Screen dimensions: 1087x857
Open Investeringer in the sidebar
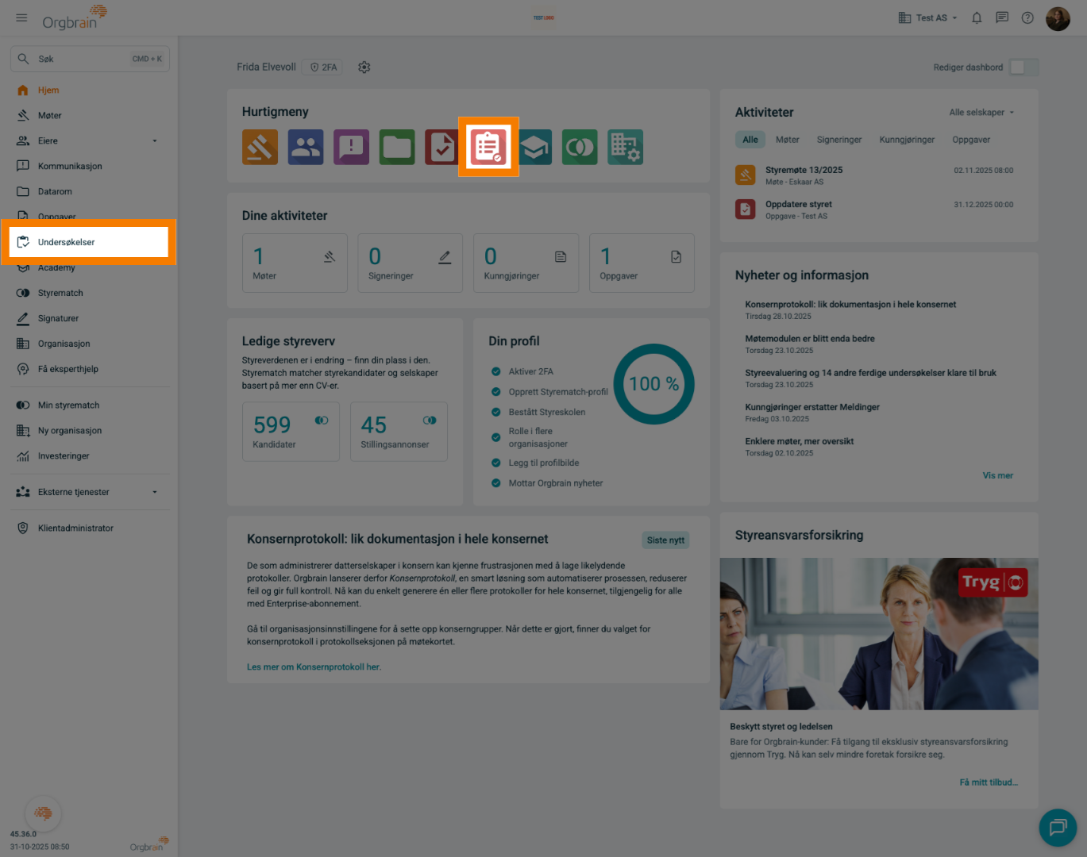(90, 456)
